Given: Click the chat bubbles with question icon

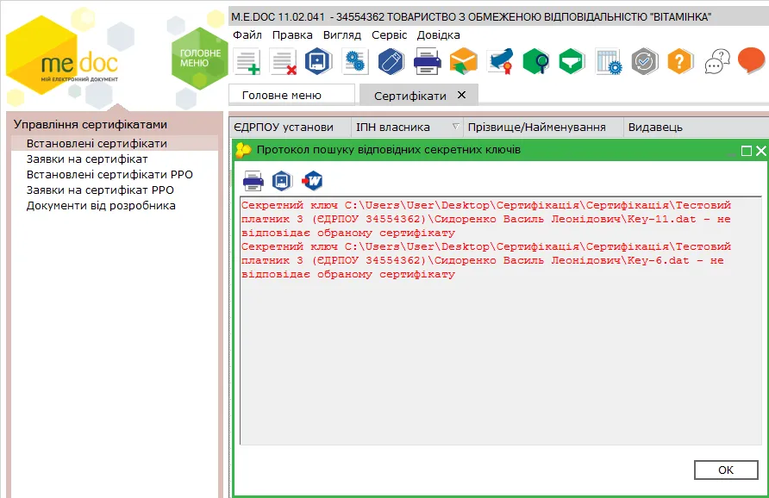Looking at the screenshot, I should [717, 62].
